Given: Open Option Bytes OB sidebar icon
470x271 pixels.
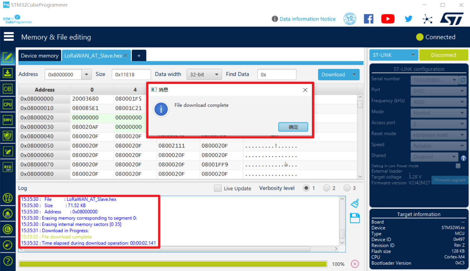Looking at the screenshot, I should tap(8, 89).
